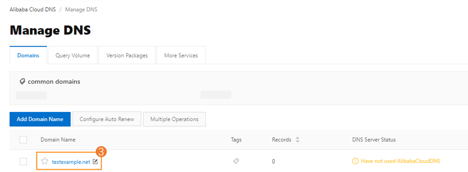Click the common domains label
The image size is (468, 172).
coord(54,81)
